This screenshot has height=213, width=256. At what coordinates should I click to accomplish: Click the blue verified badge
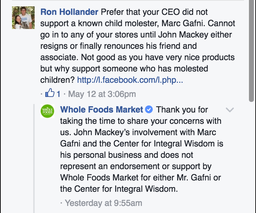coord(149,110)
